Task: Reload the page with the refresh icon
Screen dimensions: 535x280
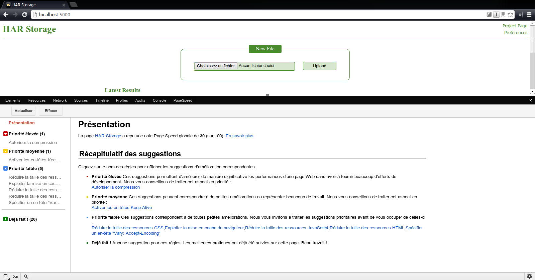Action: tap(24, 15)
